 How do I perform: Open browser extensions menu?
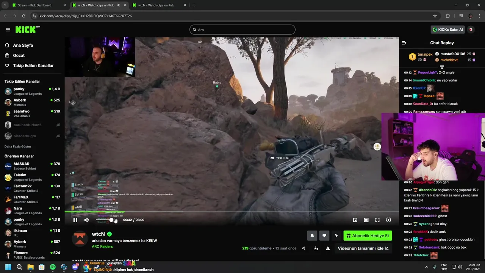pos(448,16)
